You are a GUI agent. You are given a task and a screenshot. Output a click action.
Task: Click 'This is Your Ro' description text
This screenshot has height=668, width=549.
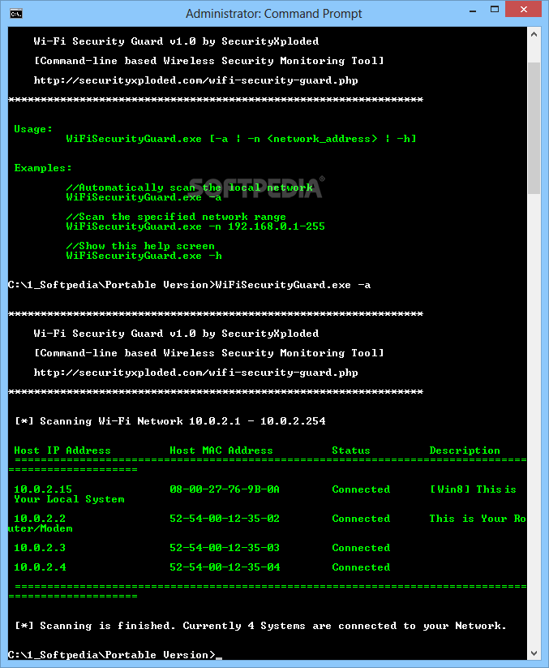(478, 519)
